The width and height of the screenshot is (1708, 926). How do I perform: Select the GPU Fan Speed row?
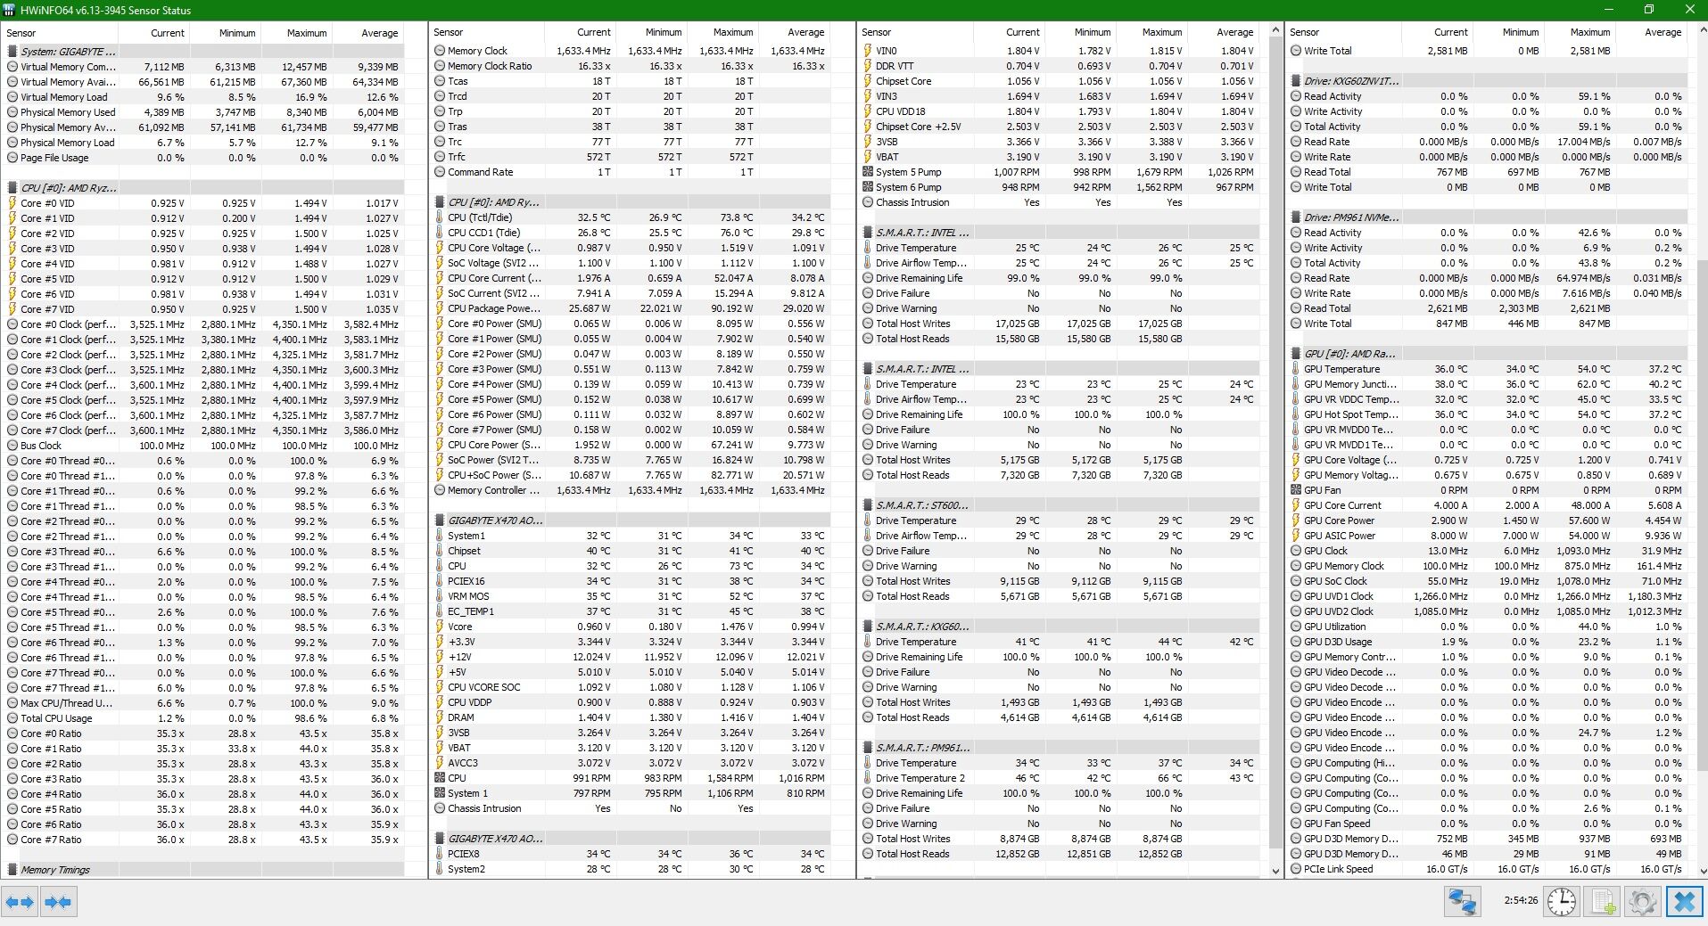[1488, 824]
